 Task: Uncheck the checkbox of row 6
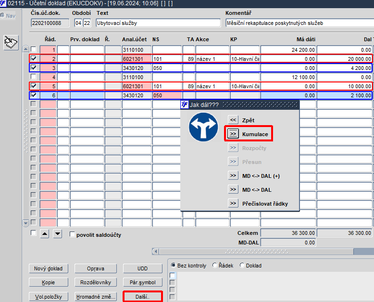tap(34, 95)
